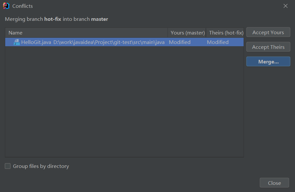Click the "Group files by directory" label text

pos(41,166)
